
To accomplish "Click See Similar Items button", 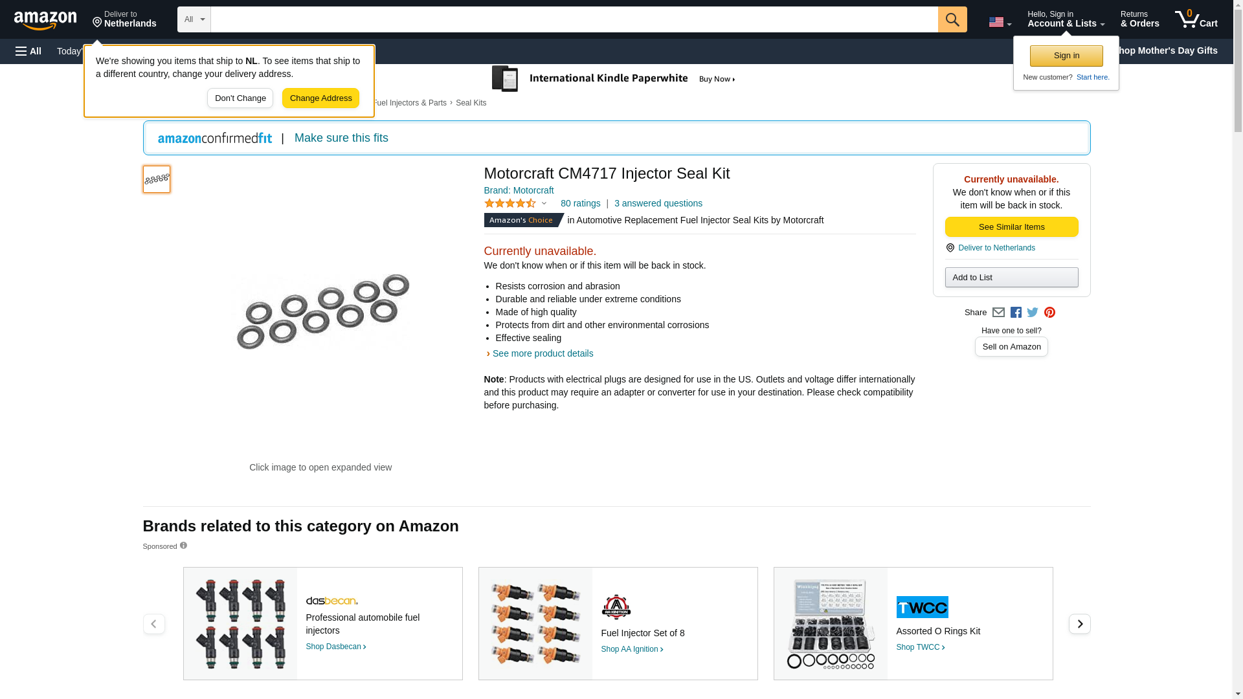I will click(x=1011, y=227).
